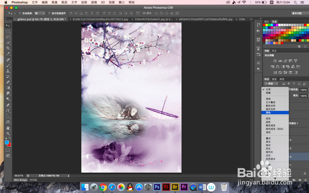309x193 pixels.
Task: Select the Gradient tool
Action: 8,88
